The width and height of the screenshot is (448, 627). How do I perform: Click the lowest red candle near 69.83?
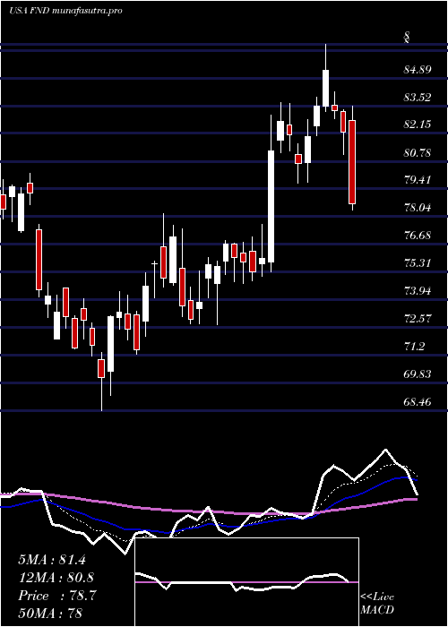coord(101,368)
